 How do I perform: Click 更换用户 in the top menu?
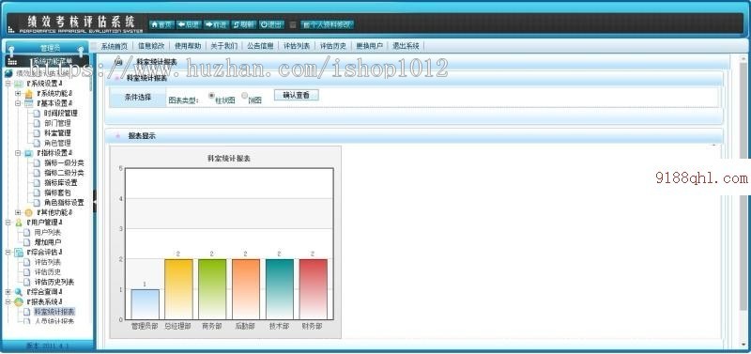(x=369, y=46)
